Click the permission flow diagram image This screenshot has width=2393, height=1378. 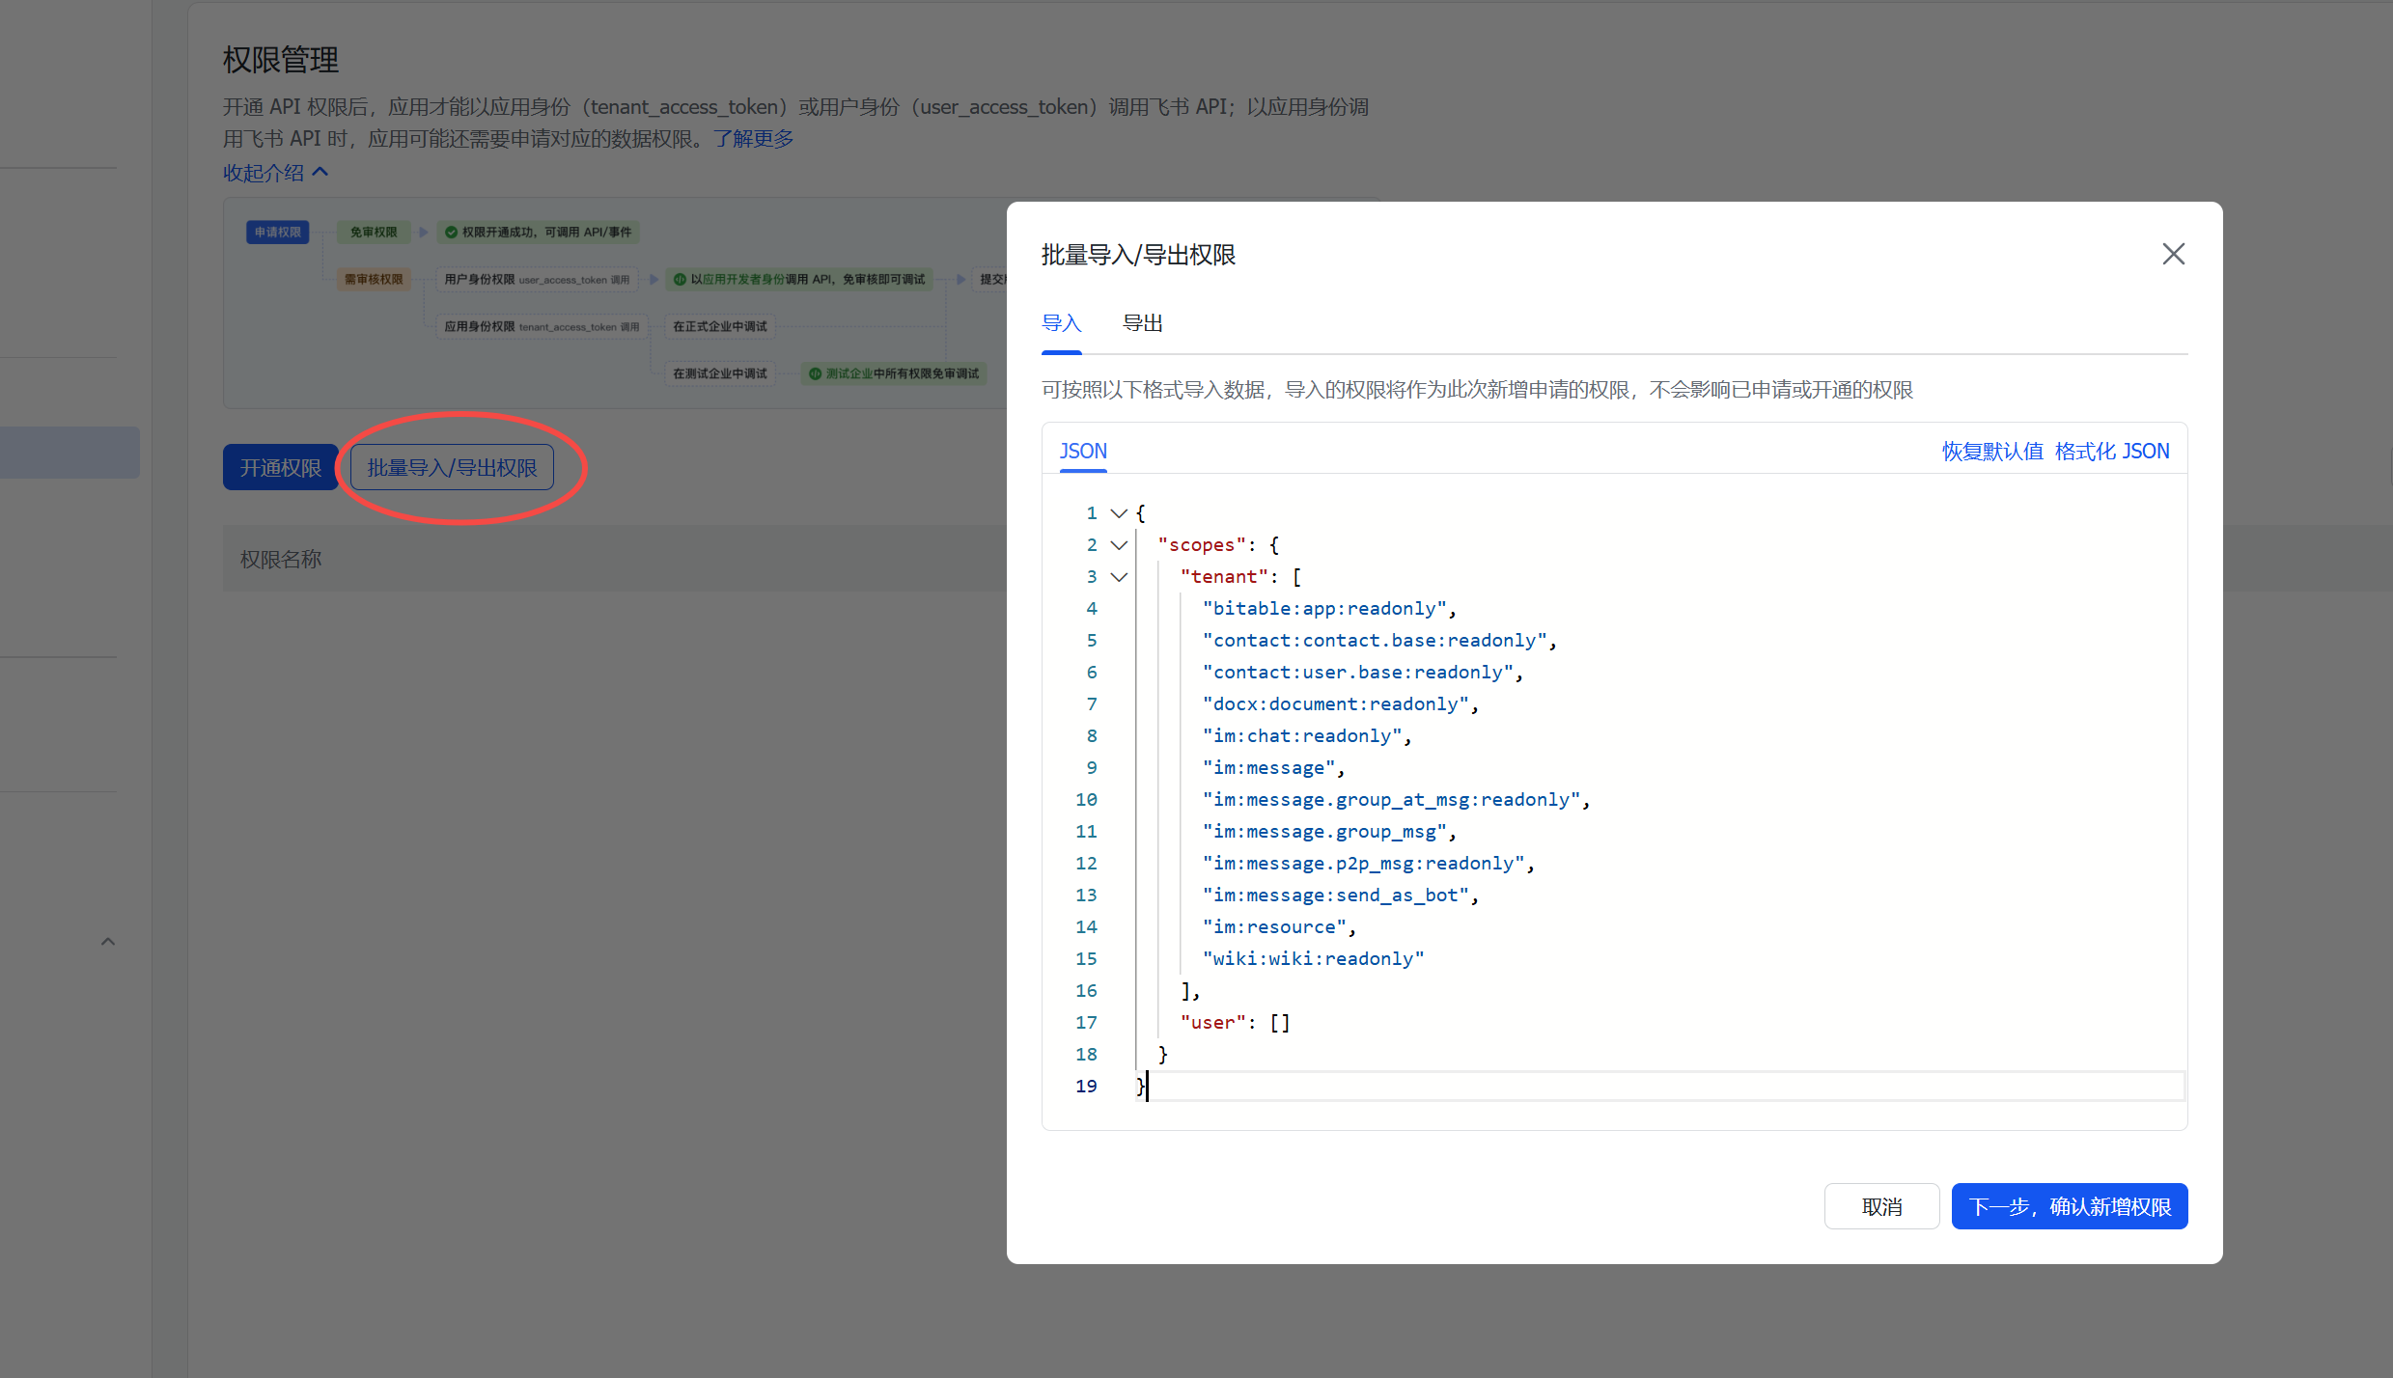click(x=618, y=302)
